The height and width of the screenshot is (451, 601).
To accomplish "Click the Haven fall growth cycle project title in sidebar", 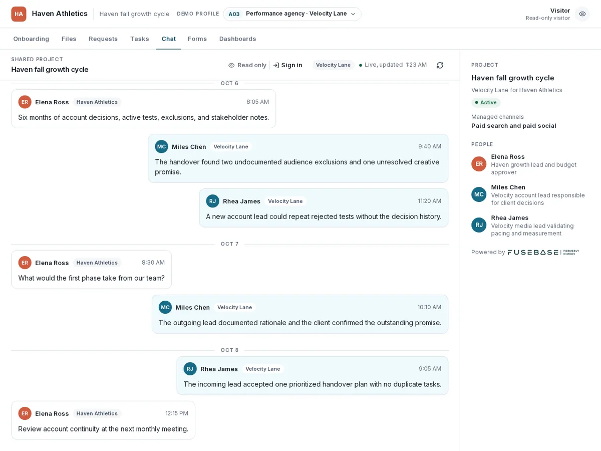I will coord(513,78).
